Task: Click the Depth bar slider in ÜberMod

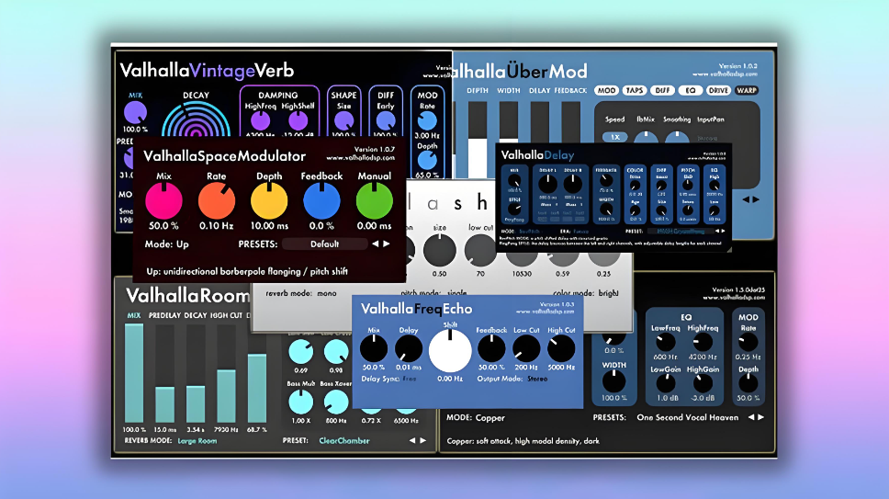Action: pyautogui.click(x=478, y=140)
